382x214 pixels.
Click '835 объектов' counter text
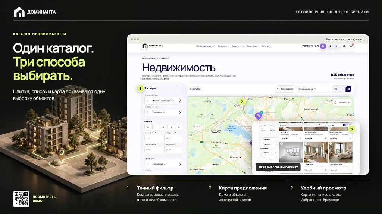tap(342, 75)
